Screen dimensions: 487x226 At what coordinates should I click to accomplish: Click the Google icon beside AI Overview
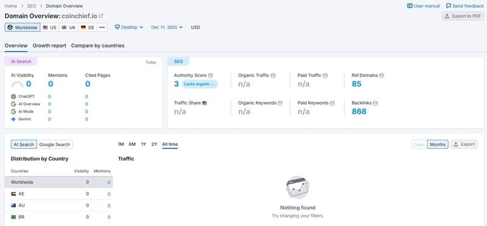13,104
